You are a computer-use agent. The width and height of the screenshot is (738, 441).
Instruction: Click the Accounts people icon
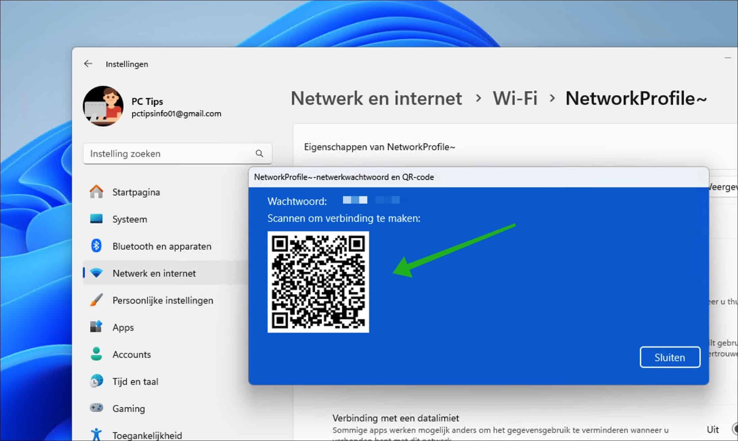click(x=97, y=354)
